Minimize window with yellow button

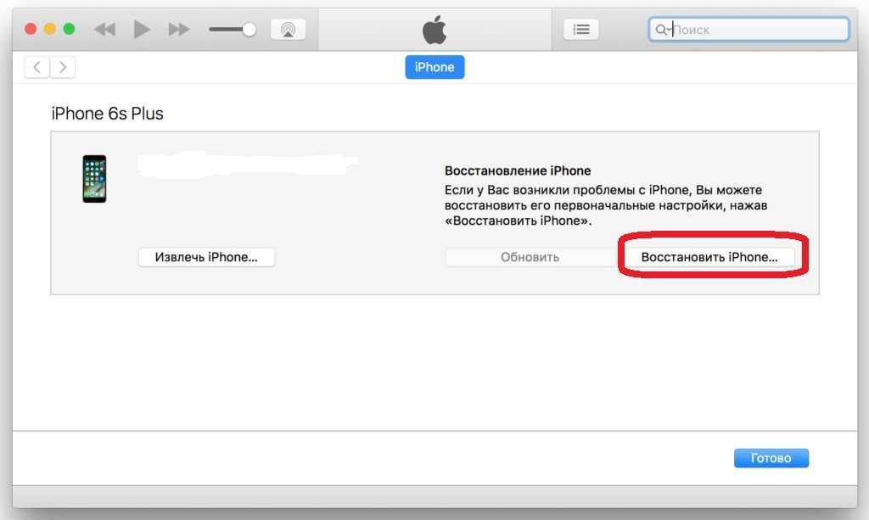pyautogui.click(x=50, y=29)
